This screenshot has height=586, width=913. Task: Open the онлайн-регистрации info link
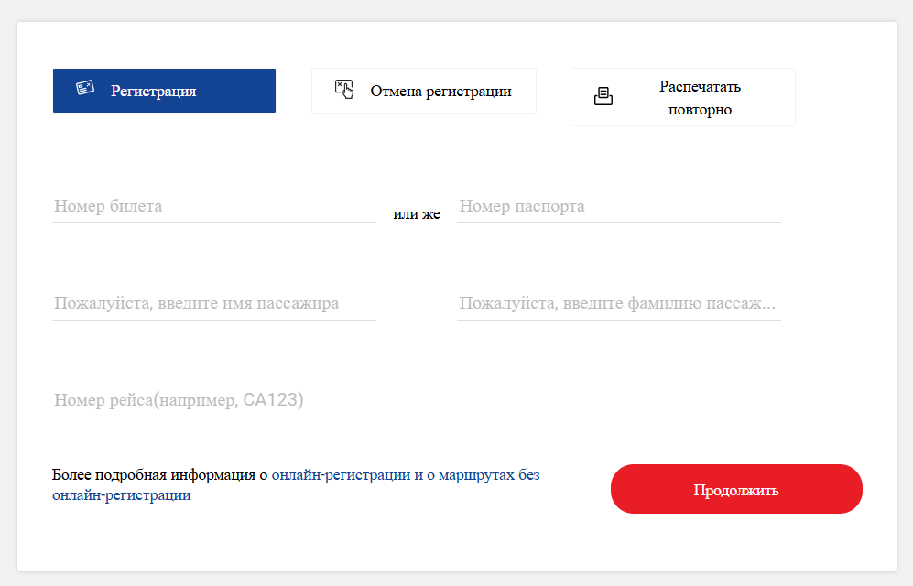click(296, 484)
